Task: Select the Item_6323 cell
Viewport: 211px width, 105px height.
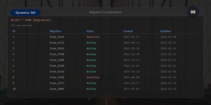Action: (57, 43)
